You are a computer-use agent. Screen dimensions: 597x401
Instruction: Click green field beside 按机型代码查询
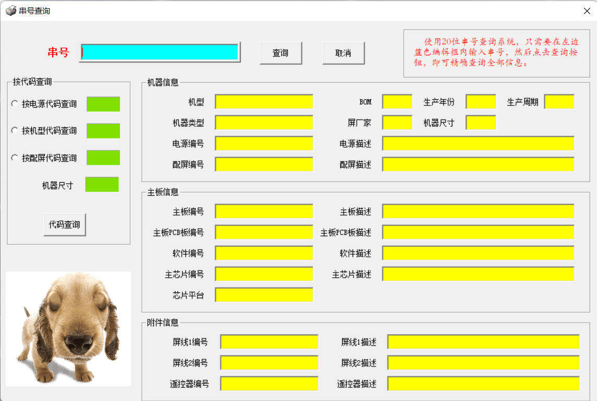pyautogui.click(x=103, y=131)
